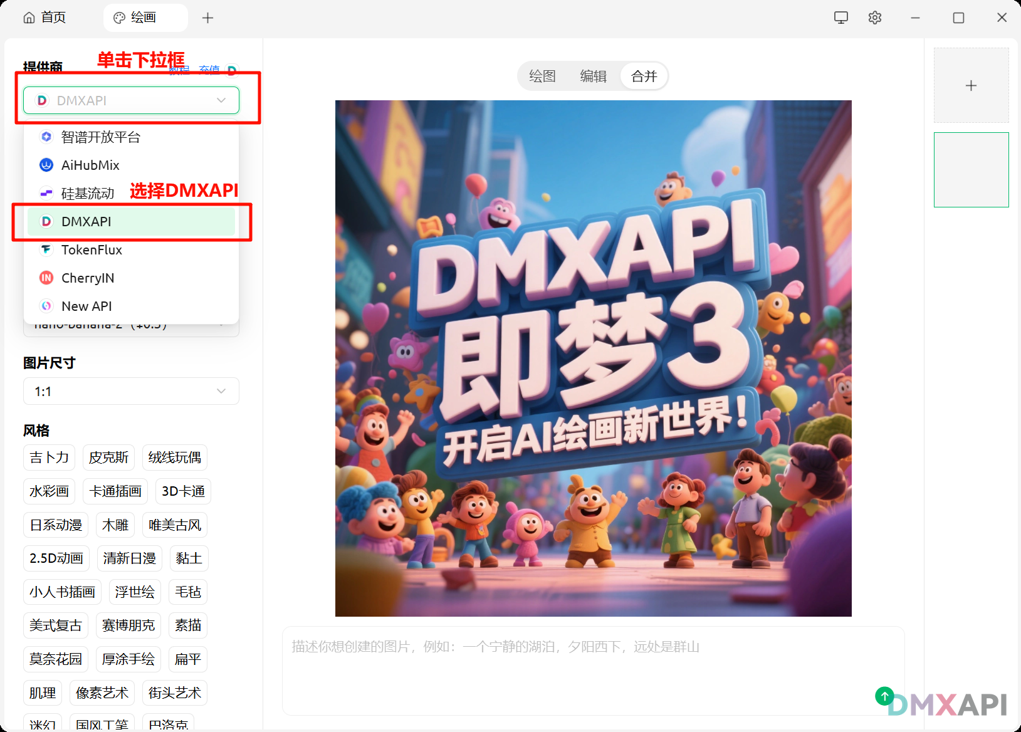Select the CherryIN provider entry
This screenshot has width=1021, height=732.
88,278
